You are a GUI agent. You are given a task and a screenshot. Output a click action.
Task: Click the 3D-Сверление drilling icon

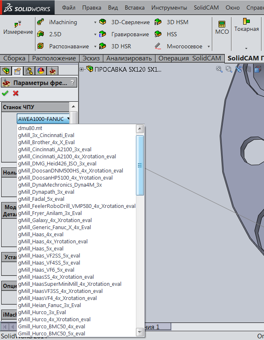(x=103, y=22)
